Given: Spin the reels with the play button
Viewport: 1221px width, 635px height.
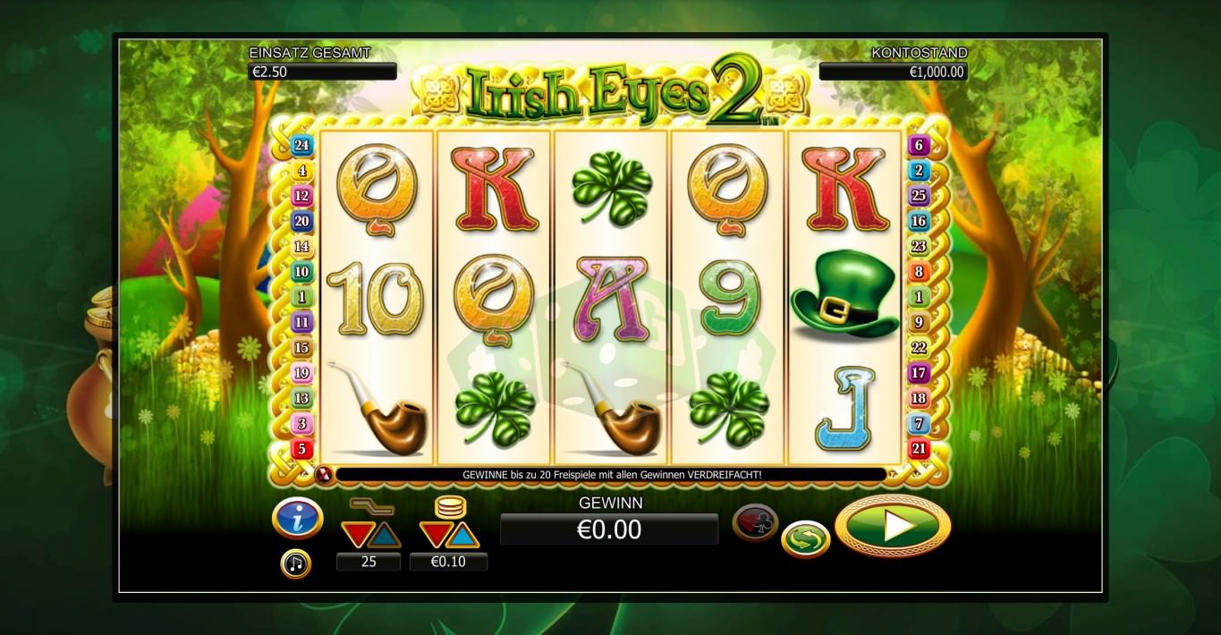Looking at the screenshot, I should click(893, 526).
